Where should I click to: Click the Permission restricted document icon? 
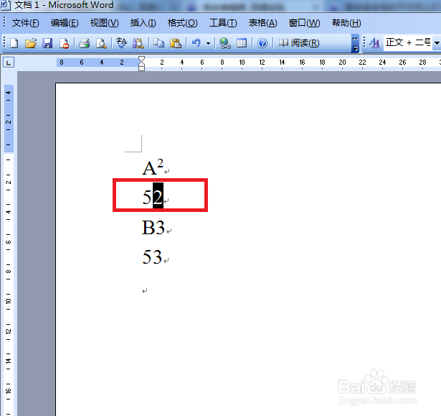(x=64, y=43)
